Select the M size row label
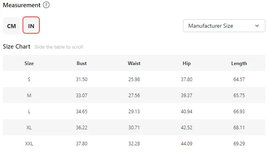Viewport: 267px width, 153px height. coord(29,95)
